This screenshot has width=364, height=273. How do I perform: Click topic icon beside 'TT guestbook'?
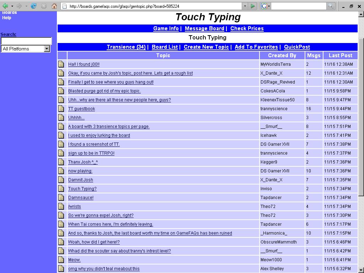click(61, 109)
